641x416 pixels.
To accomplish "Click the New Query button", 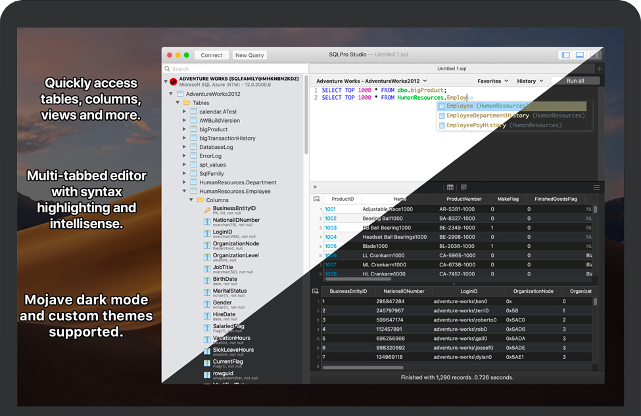I will pos(249,55).
